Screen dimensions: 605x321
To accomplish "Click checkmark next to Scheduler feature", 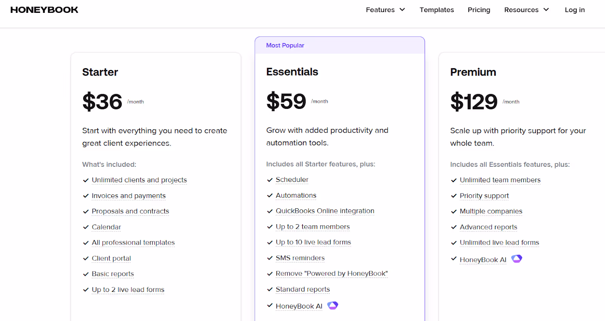I will [270, 180].
